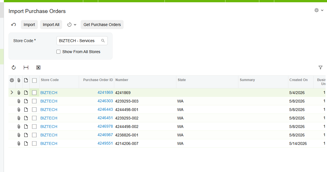This screenshot has width=327, height=172.
Task: Open Purchase Order ID link 4246303
Action: (x=105, y=101)
